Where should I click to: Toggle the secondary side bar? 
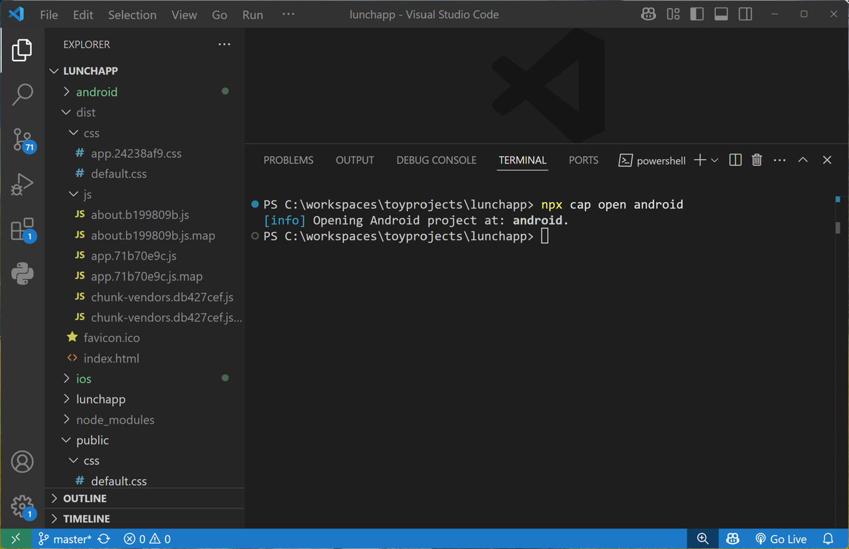(x=745, y=14)
